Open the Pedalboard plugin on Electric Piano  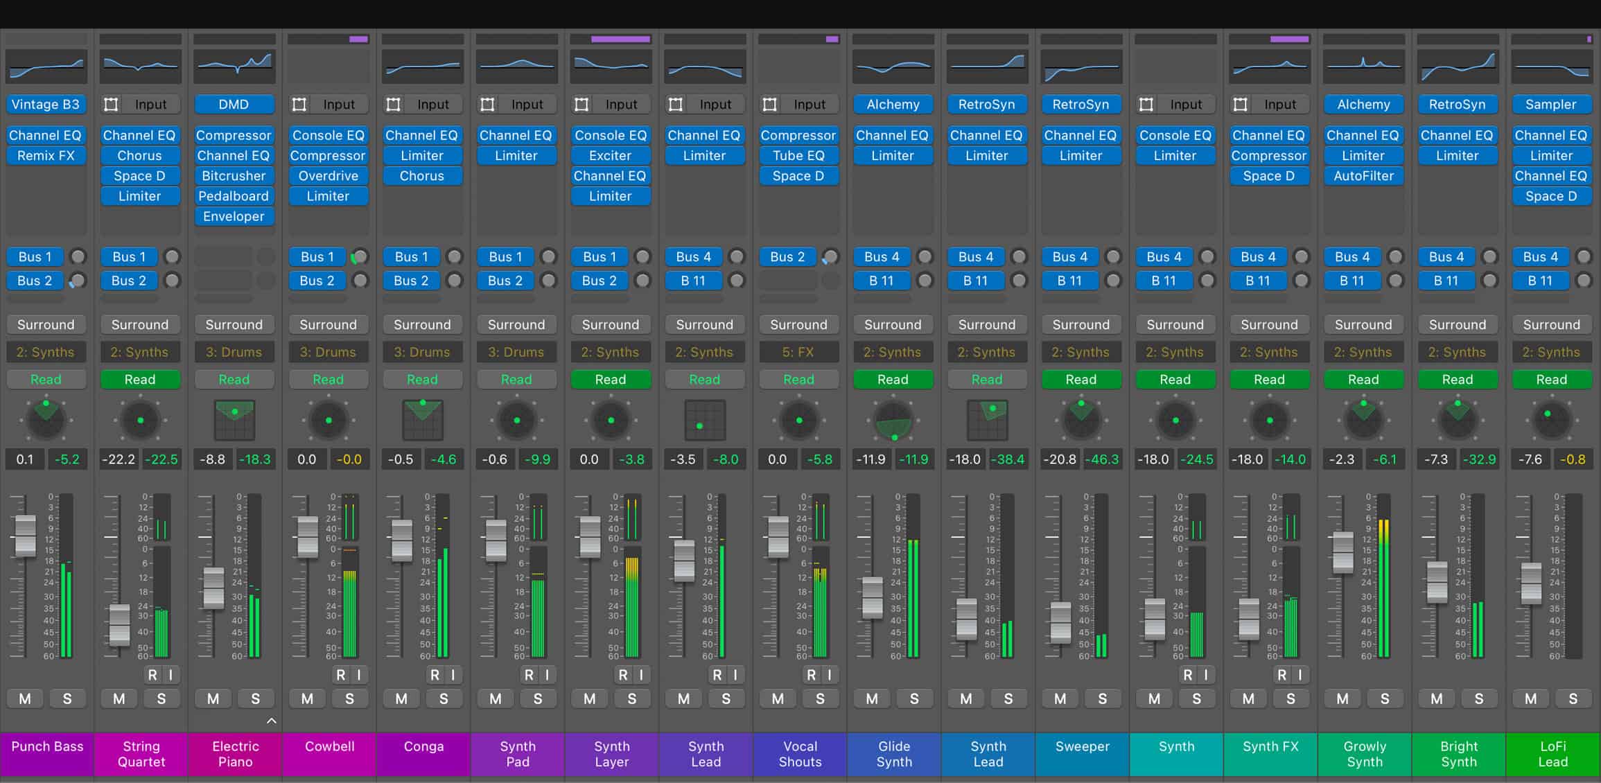pos(234,196)
